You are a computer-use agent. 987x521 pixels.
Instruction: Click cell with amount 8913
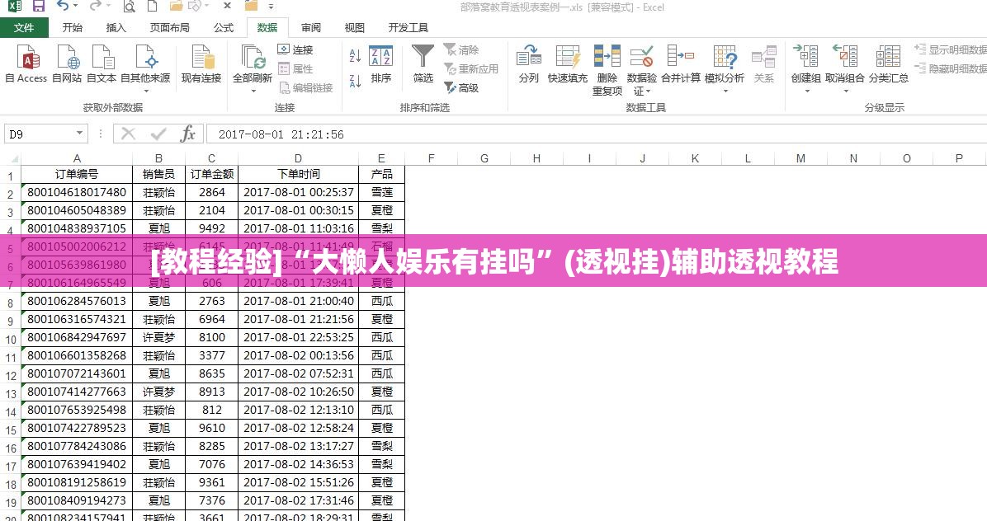[x=211, y=392]
